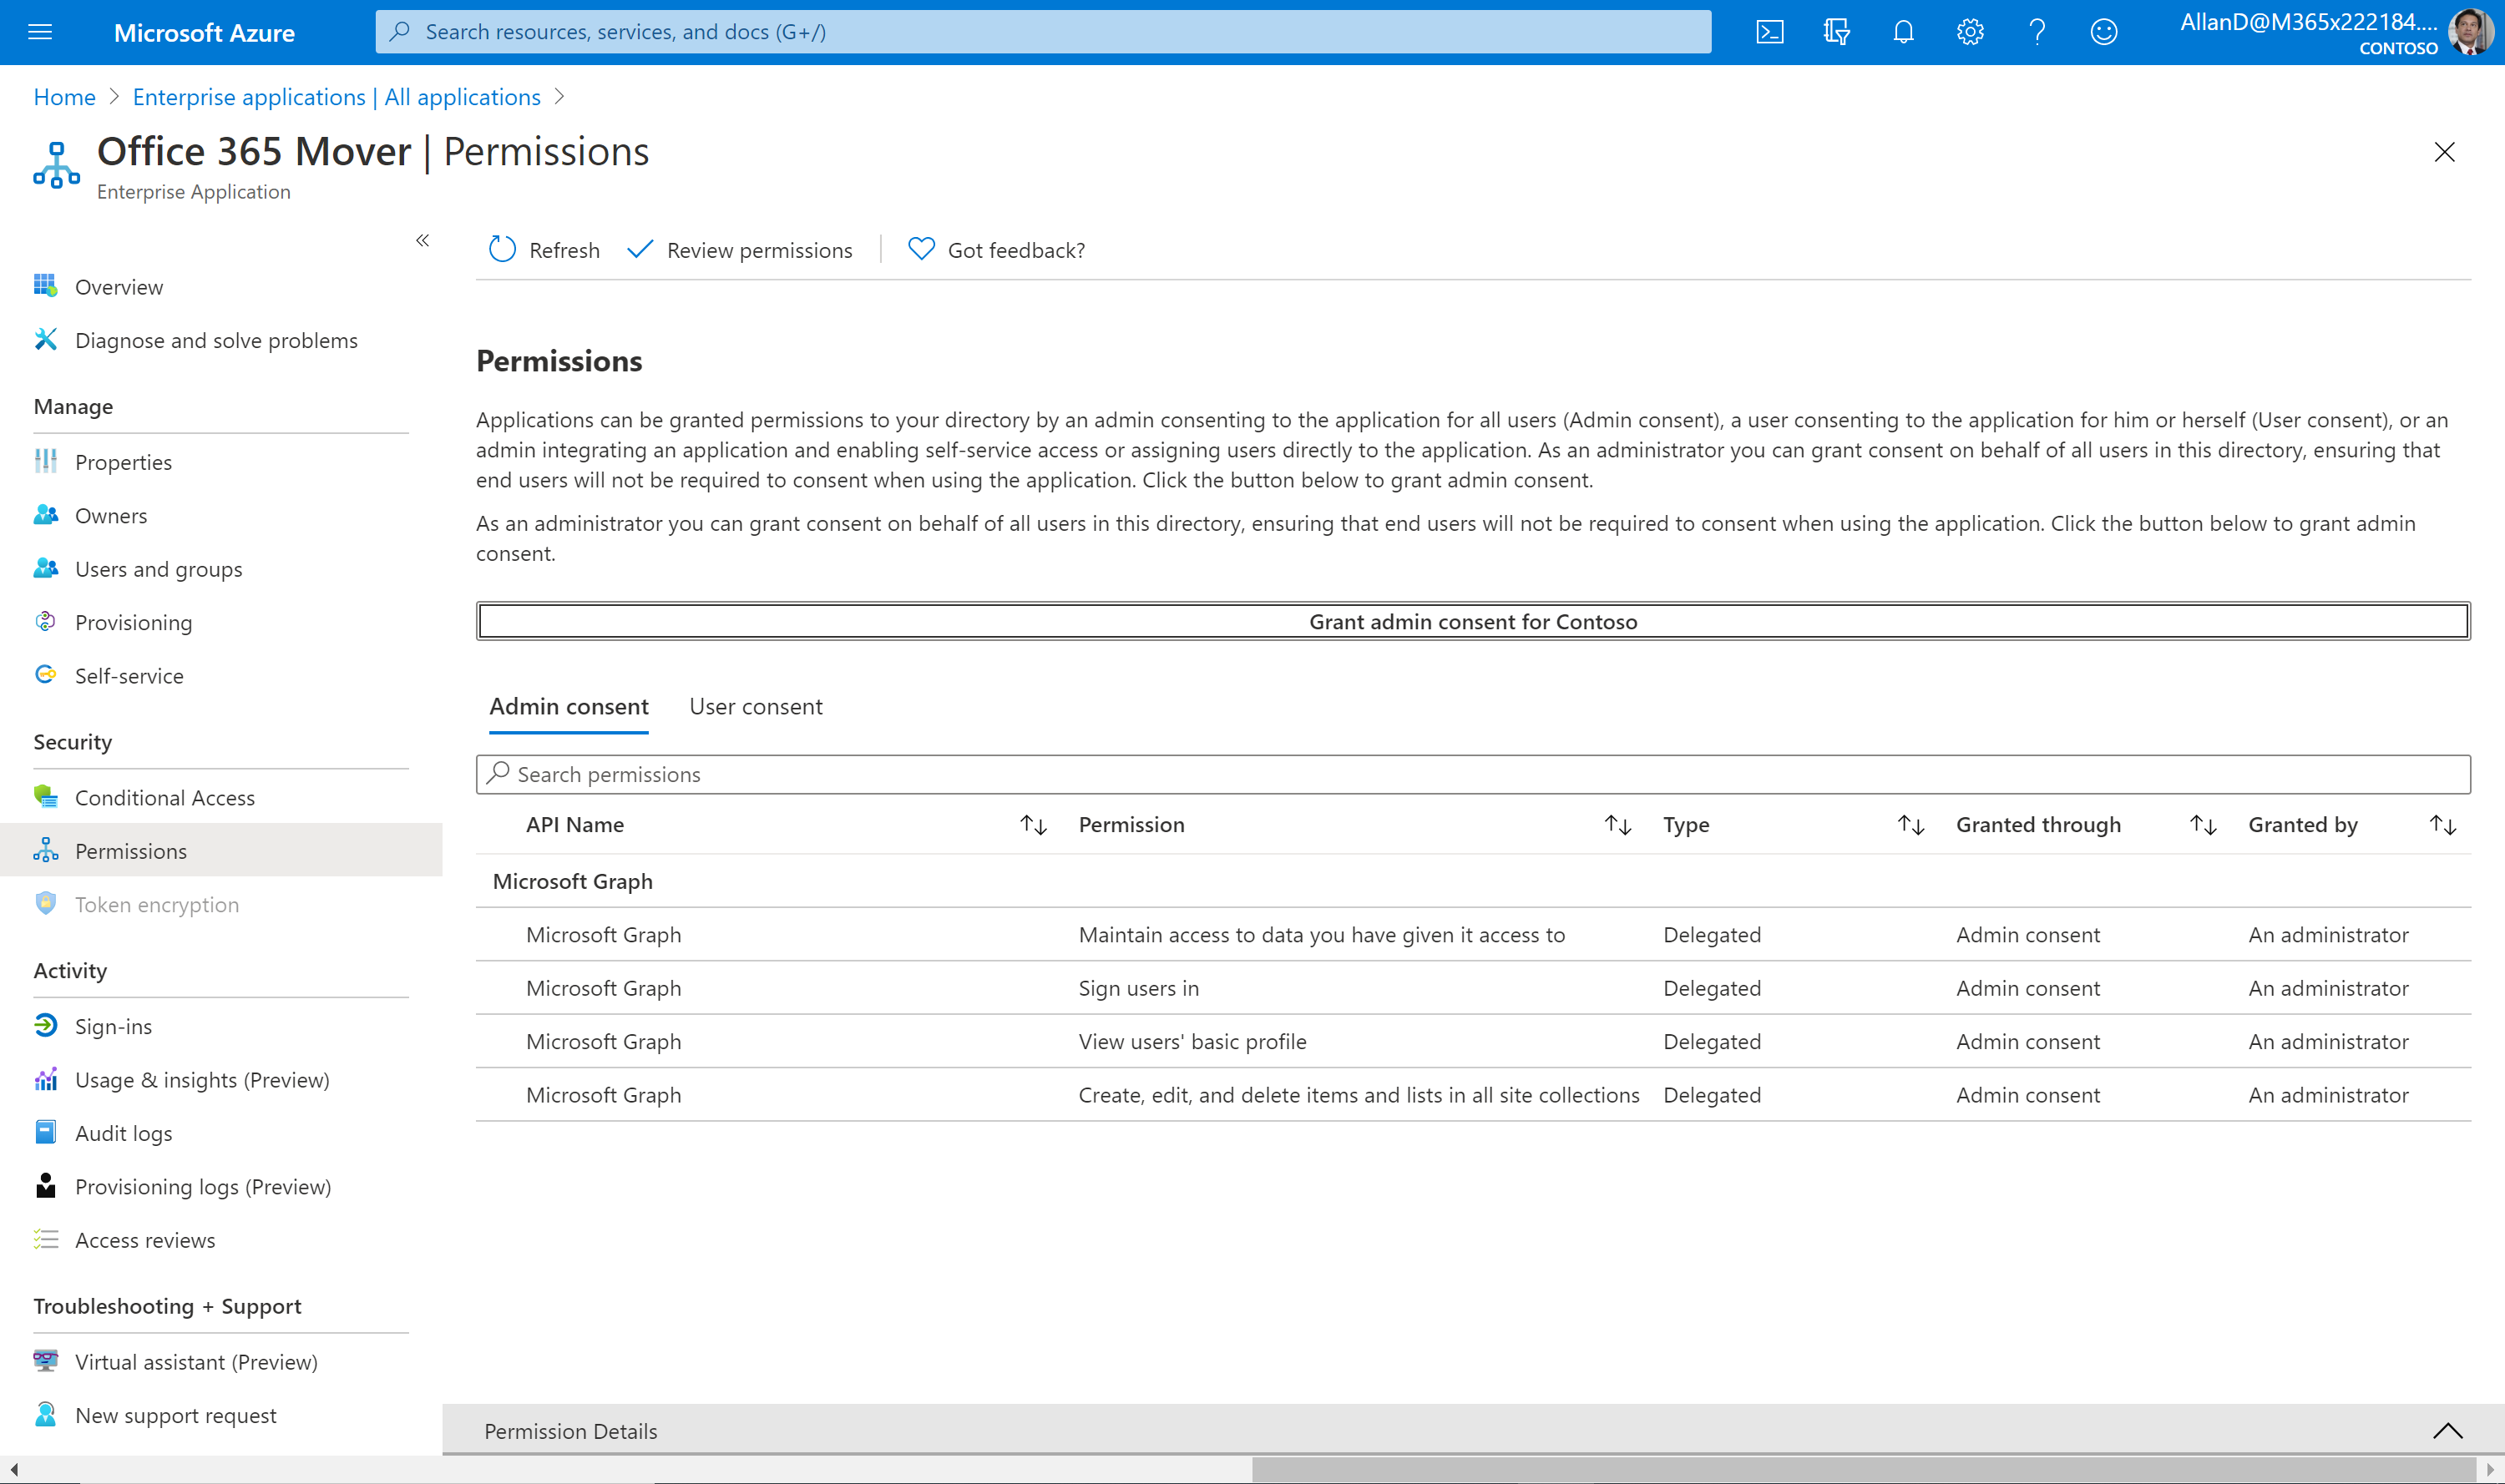Click the Got feedback heart icon
This screenshot has height=1484, width=2505.
point(919,249)
